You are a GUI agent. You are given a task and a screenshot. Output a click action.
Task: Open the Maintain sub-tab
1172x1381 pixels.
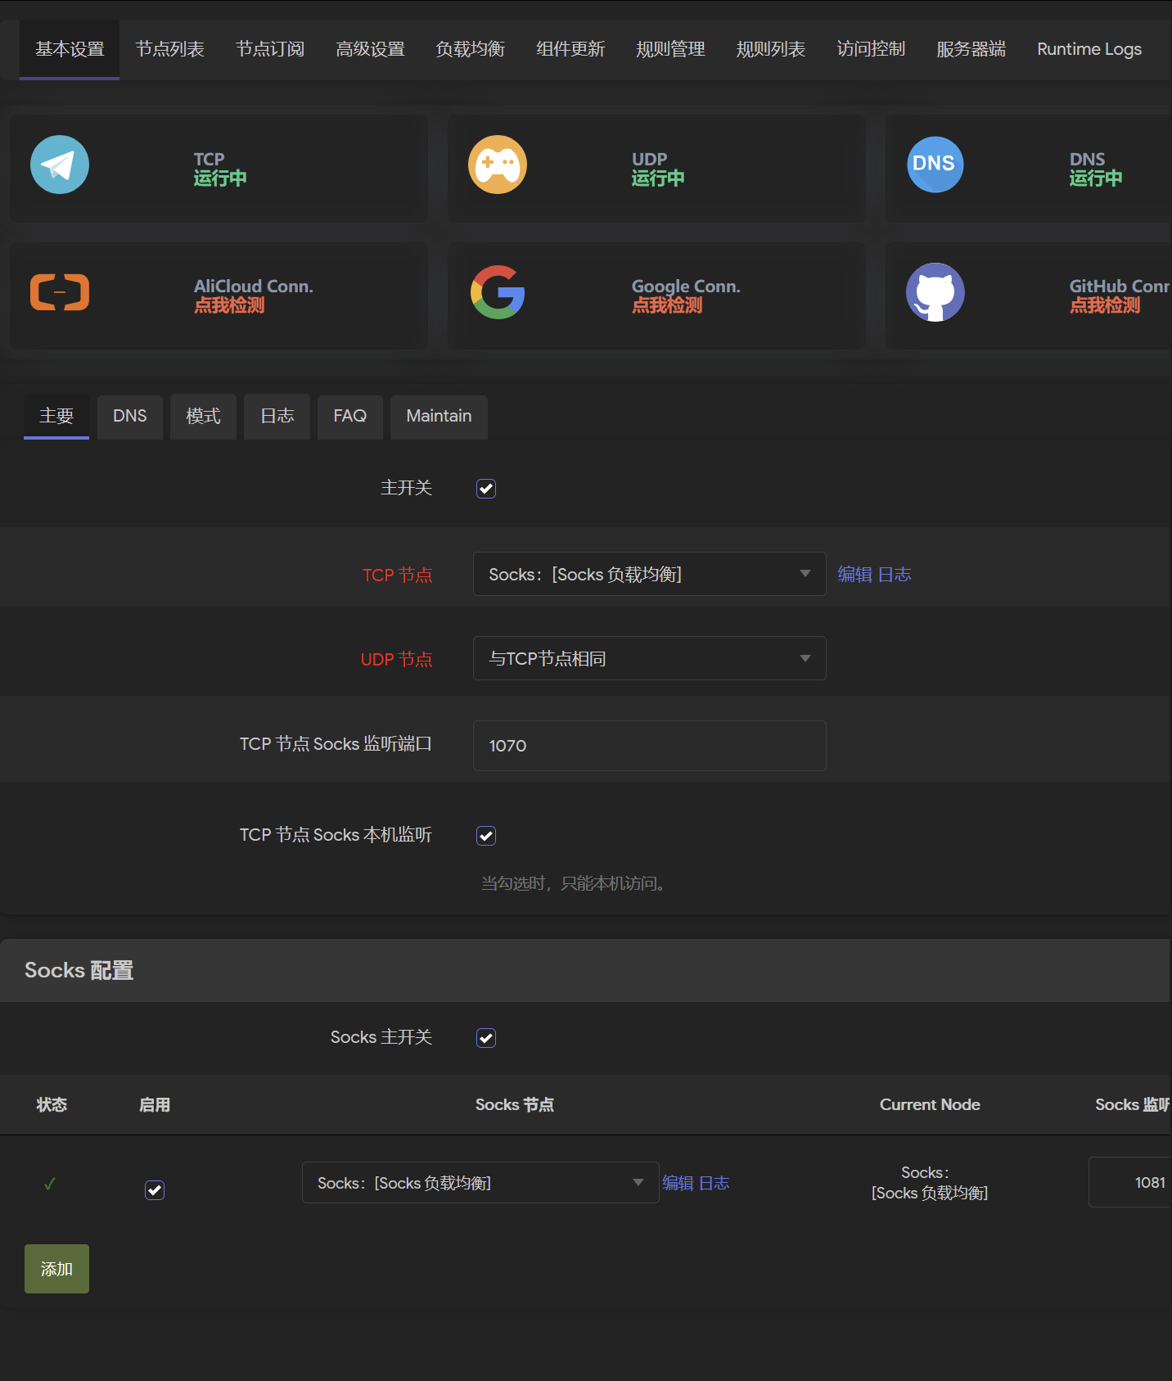coord(439,416)
